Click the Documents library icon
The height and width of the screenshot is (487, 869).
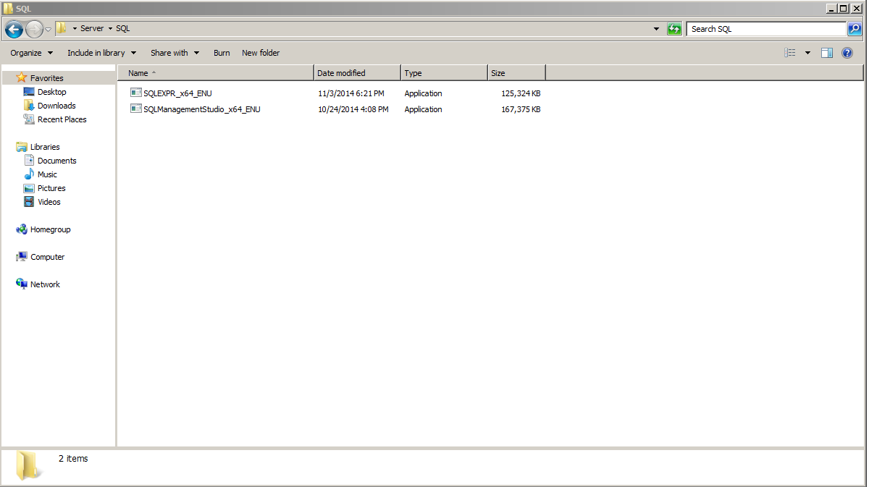click(x=29, y=161)
